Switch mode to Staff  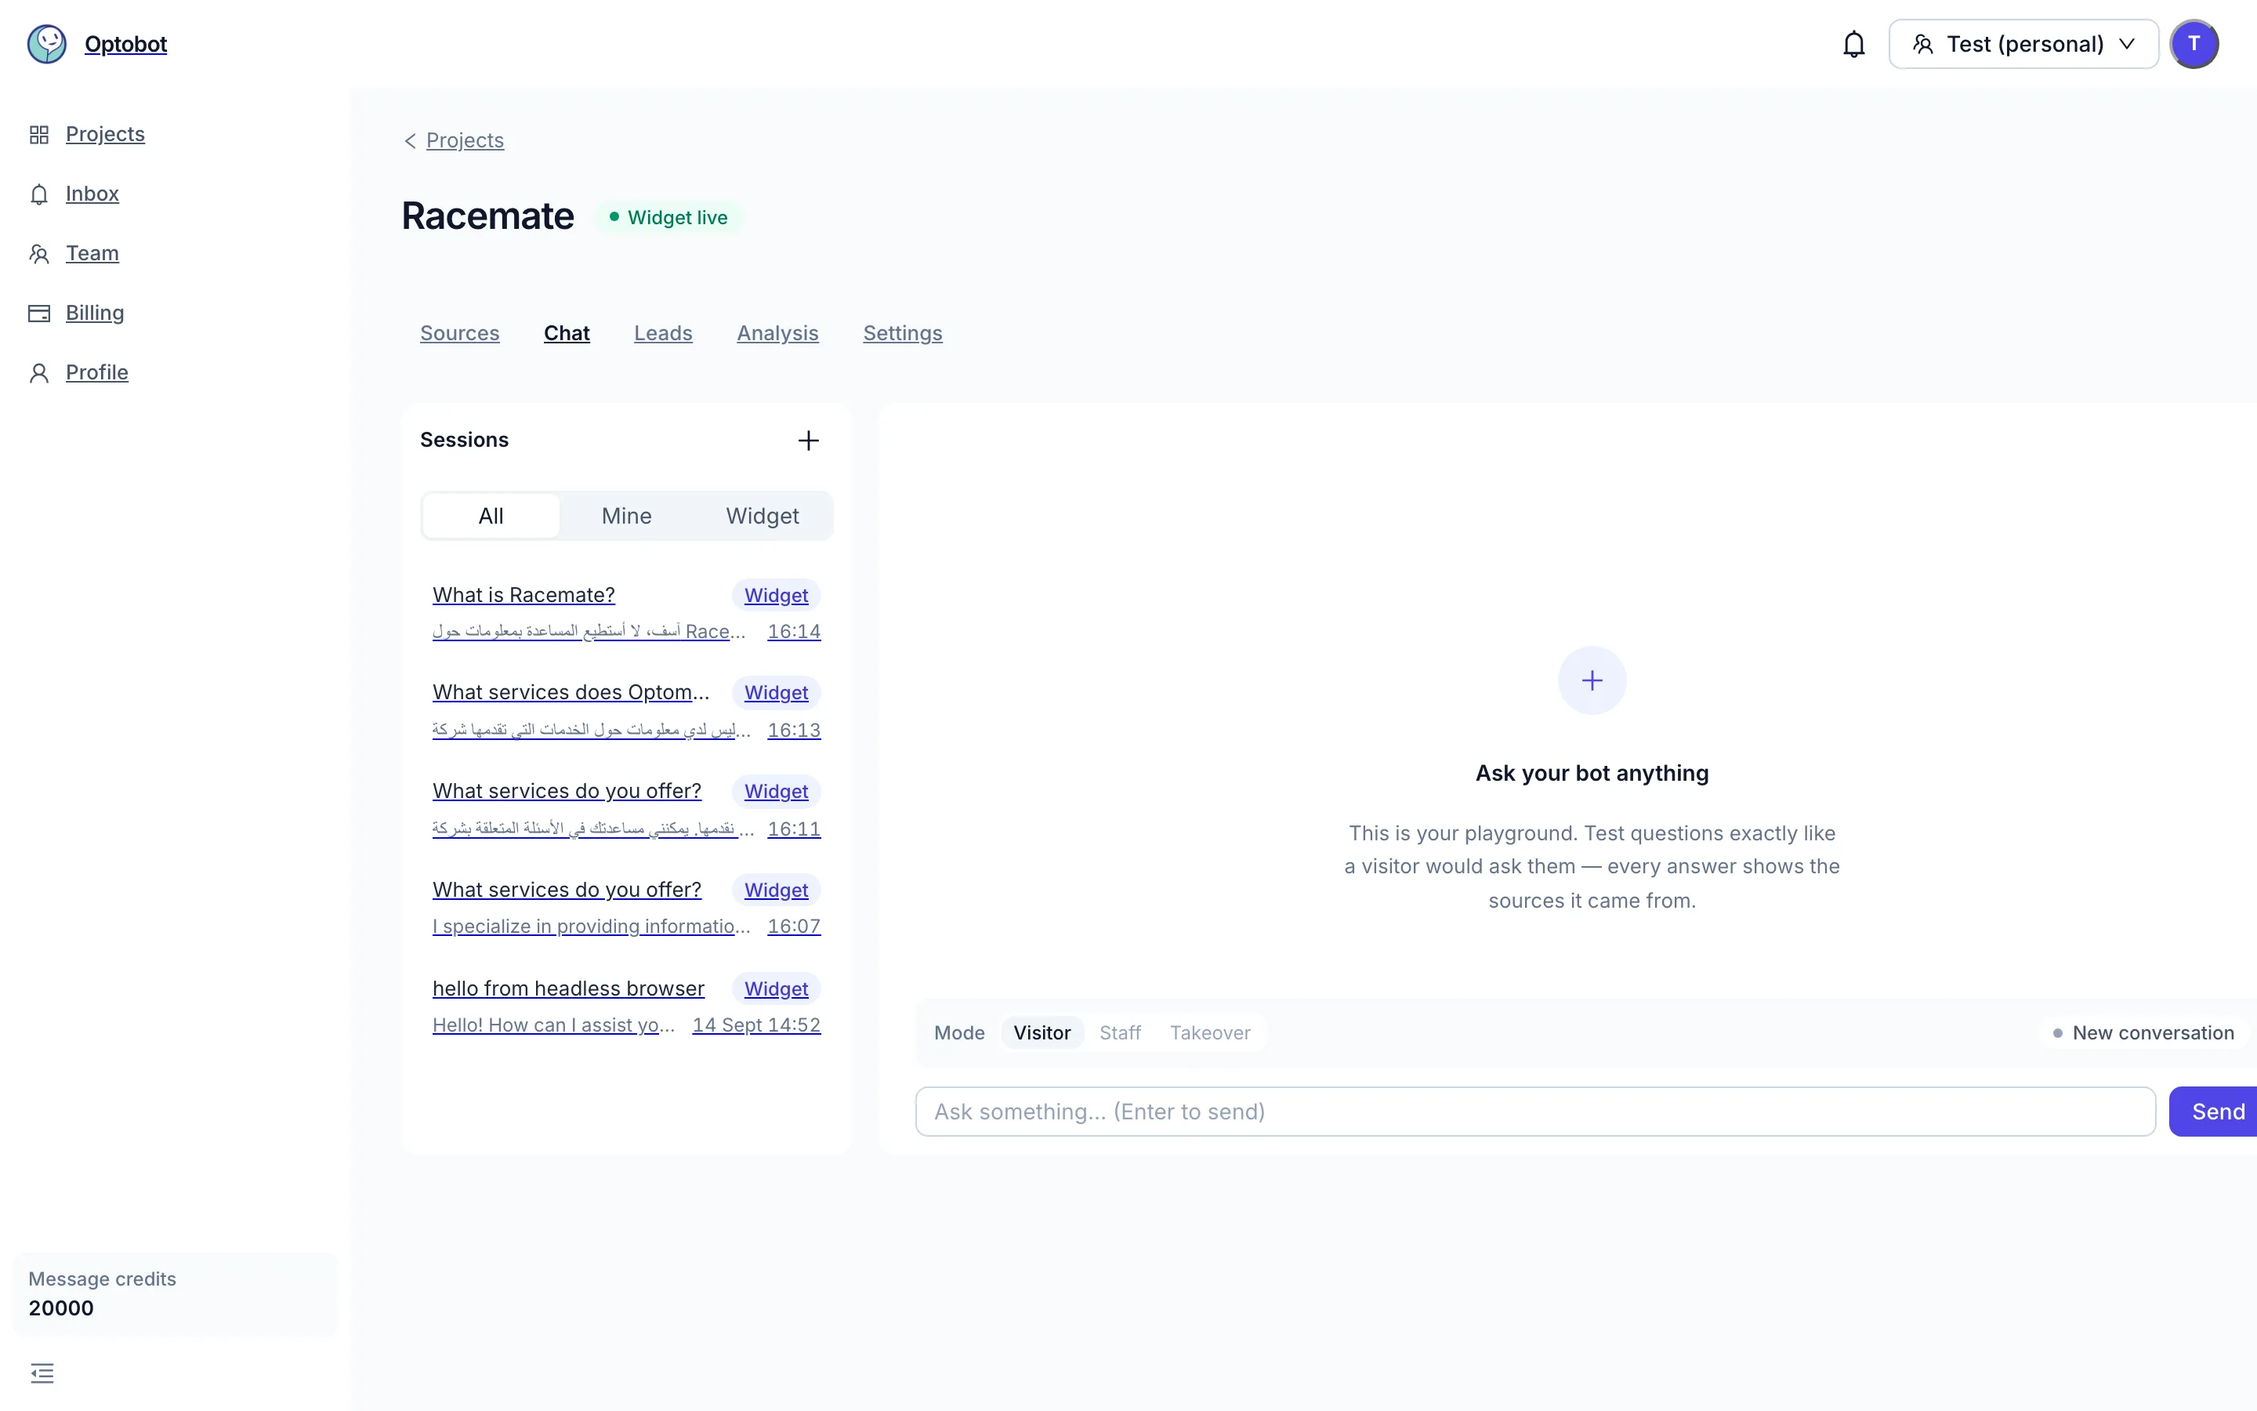pos(1120,1033)
